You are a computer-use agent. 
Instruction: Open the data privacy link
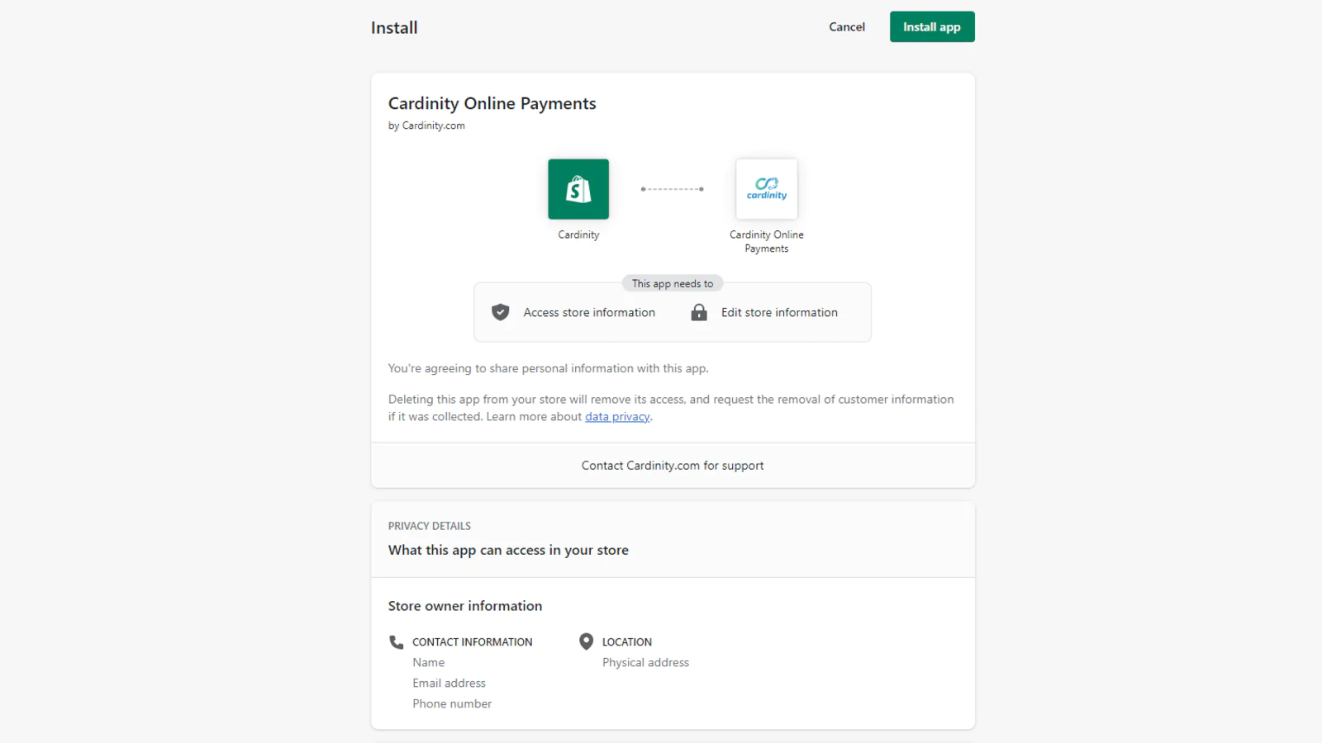pos(617,417)
